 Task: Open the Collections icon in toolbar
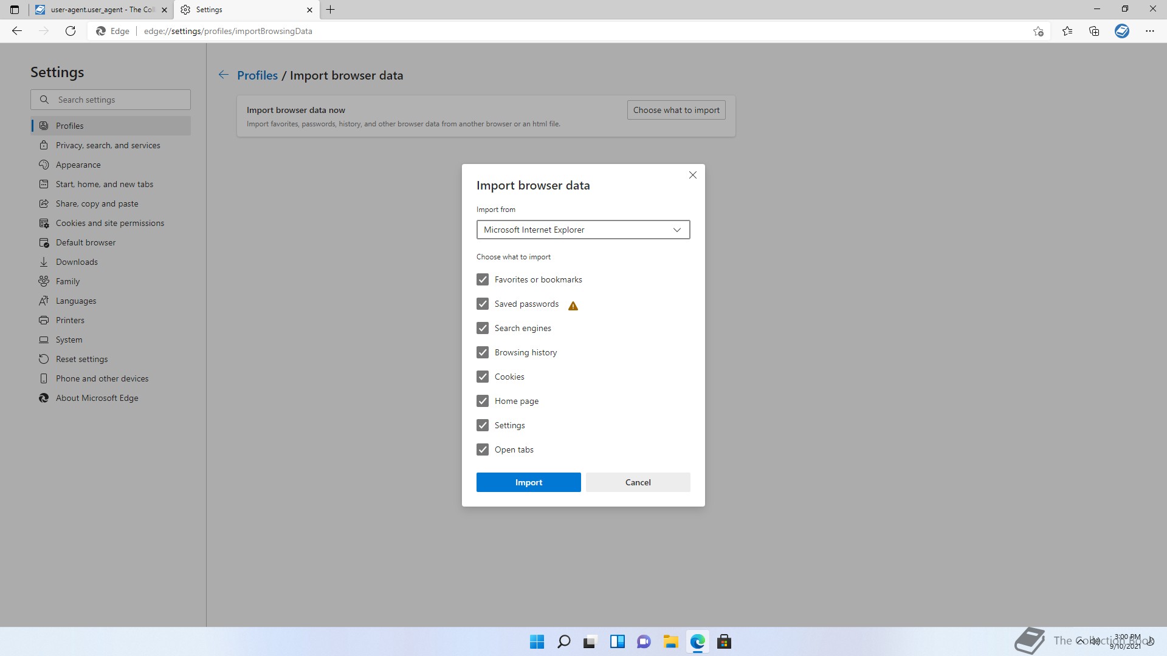point(1094,31)
